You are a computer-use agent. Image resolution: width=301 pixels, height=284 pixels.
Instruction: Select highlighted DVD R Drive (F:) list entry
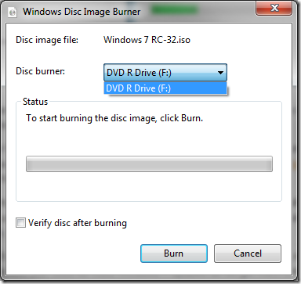(165, 88)
